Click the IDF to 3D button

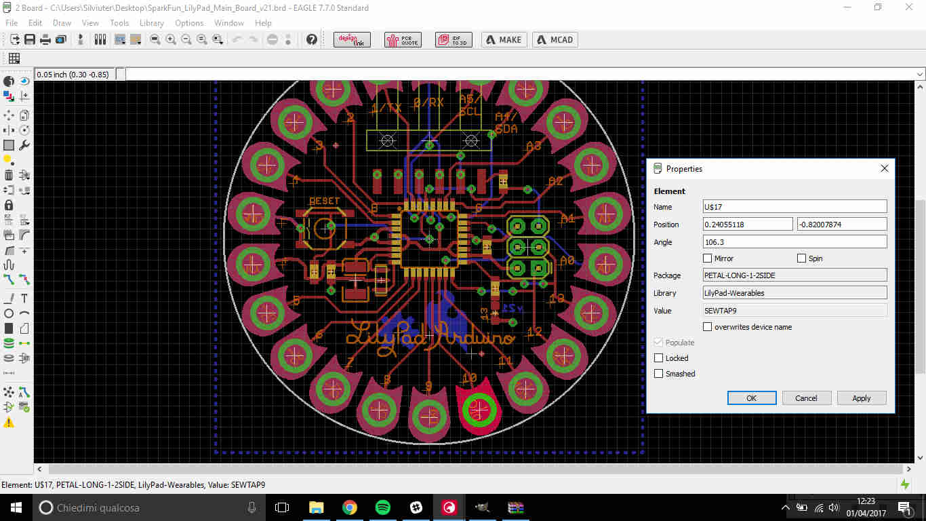click(x=454, y=39)
